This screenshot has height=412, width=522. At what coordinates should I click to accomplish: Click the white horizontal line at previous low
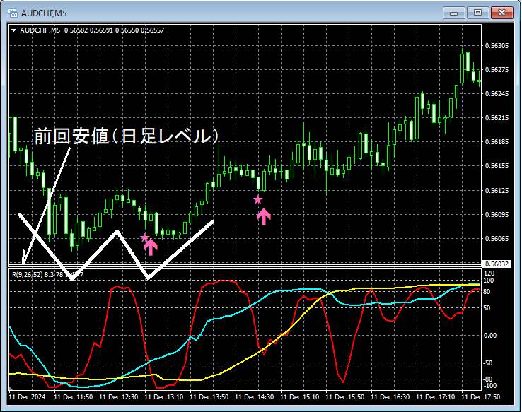245,265
